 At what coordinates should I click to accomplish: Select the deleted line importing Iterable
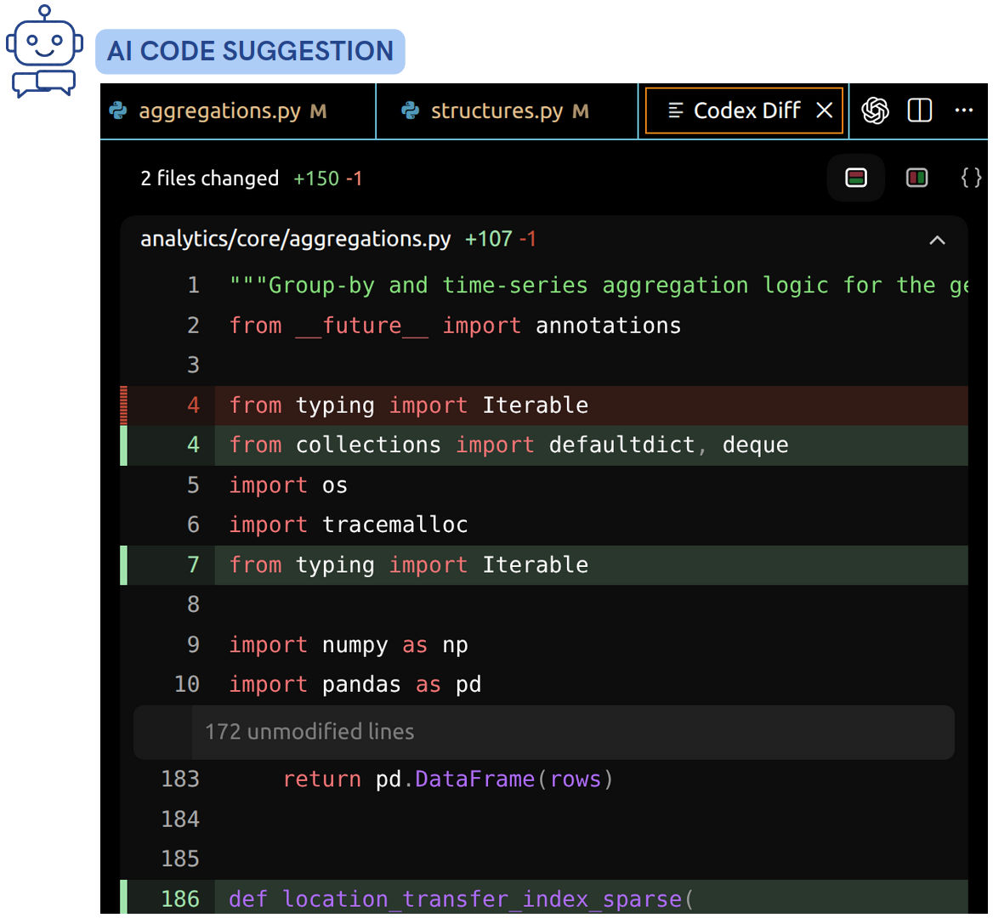(408, 405)
